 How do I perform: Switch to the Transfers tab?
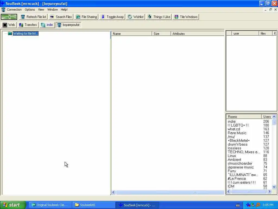click(28, 25)
